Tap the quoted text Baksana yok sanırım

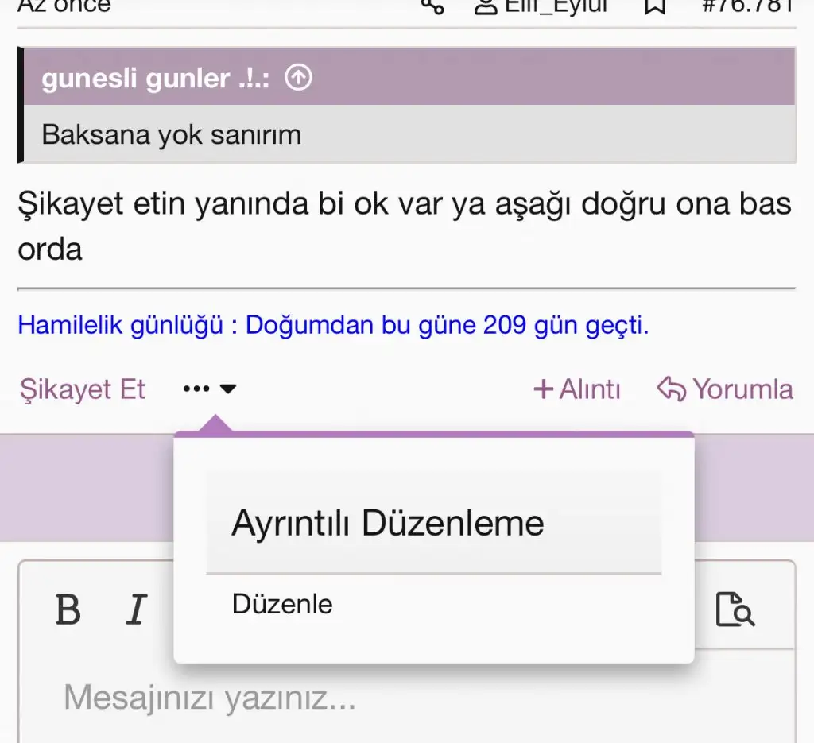[171, 134]
